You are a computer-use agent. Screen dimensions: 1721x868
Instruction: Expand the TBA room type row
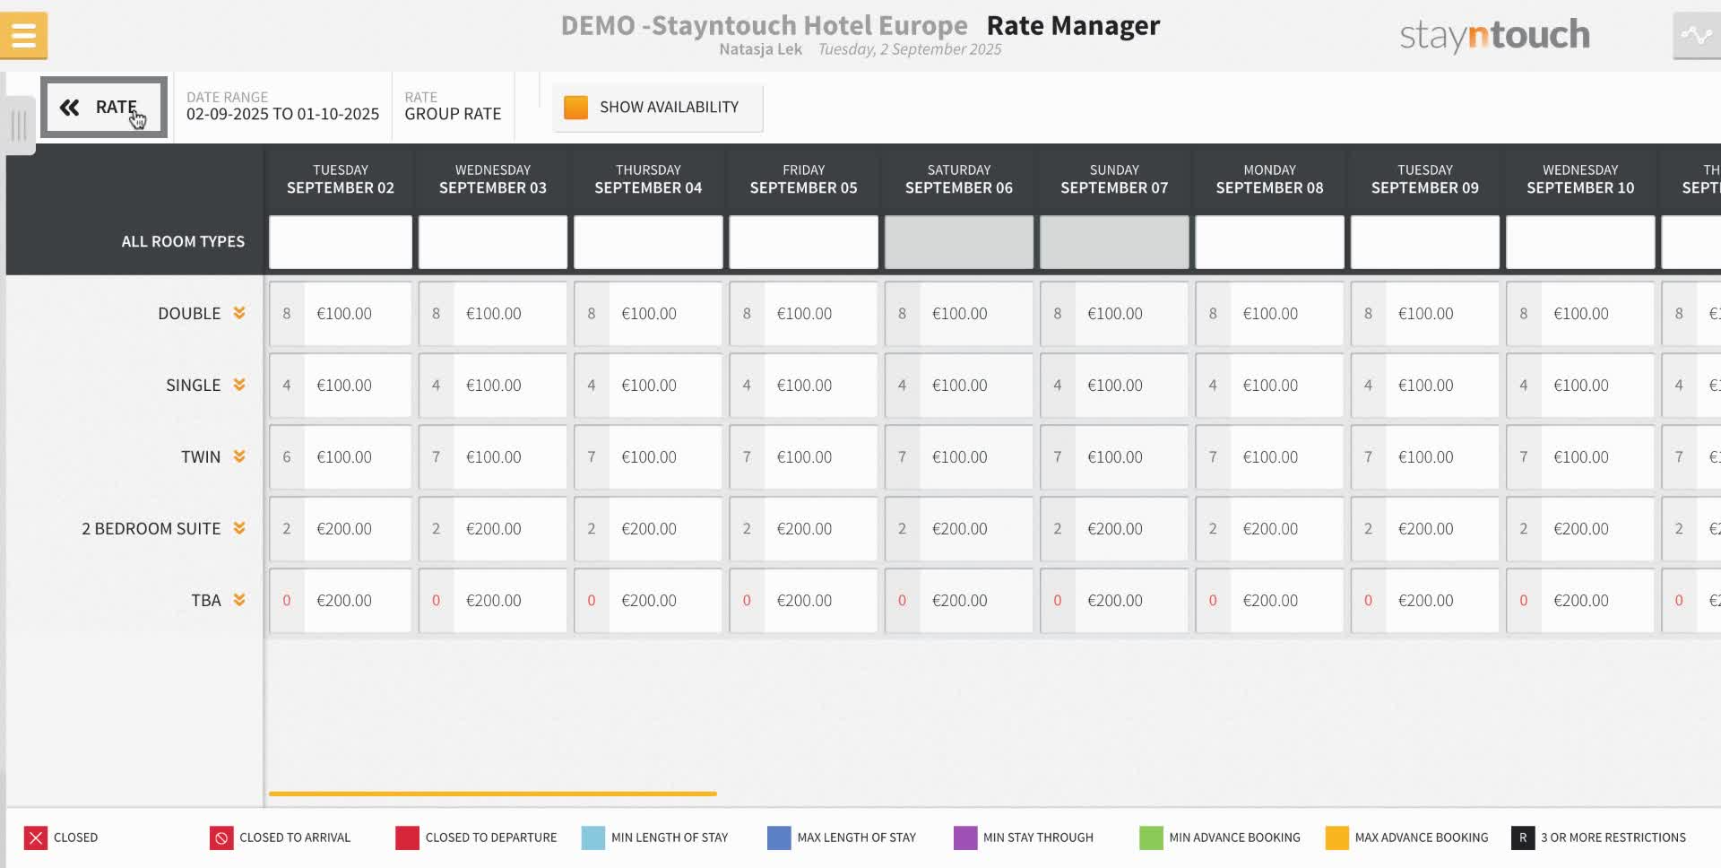tap(239, 600)
